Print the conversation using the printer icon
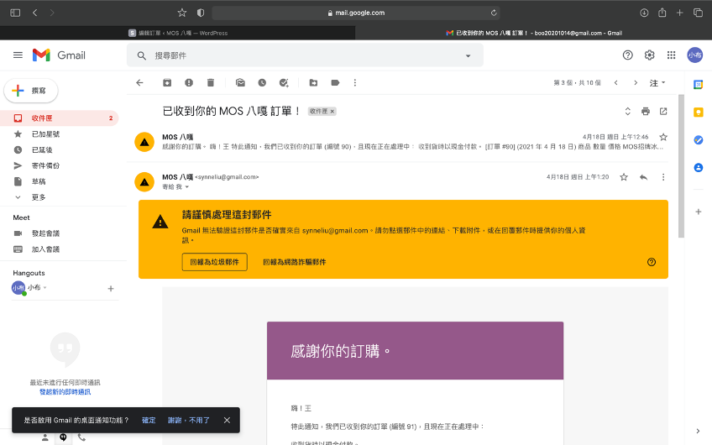The width and height of the screenshot is (712, 445). click(x=645, y=111)
